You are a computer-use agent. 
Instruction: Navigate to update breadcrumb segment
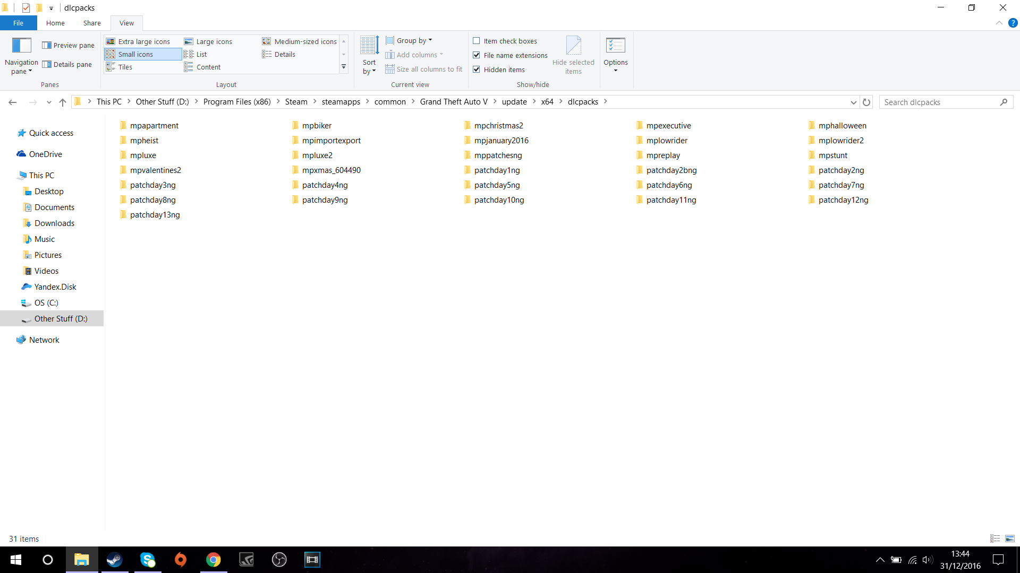coord(514,102)
